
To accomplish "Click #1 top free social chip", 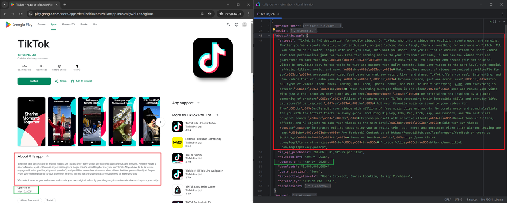I will pos(30,201).
